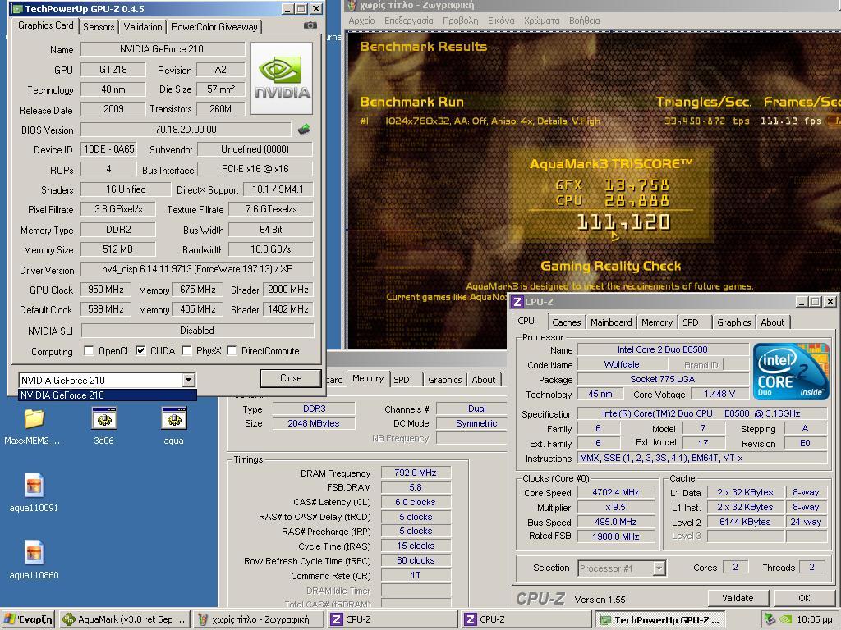Click the GPU-Z title bar icon
The image size is (841, 630).
point(17,8)
